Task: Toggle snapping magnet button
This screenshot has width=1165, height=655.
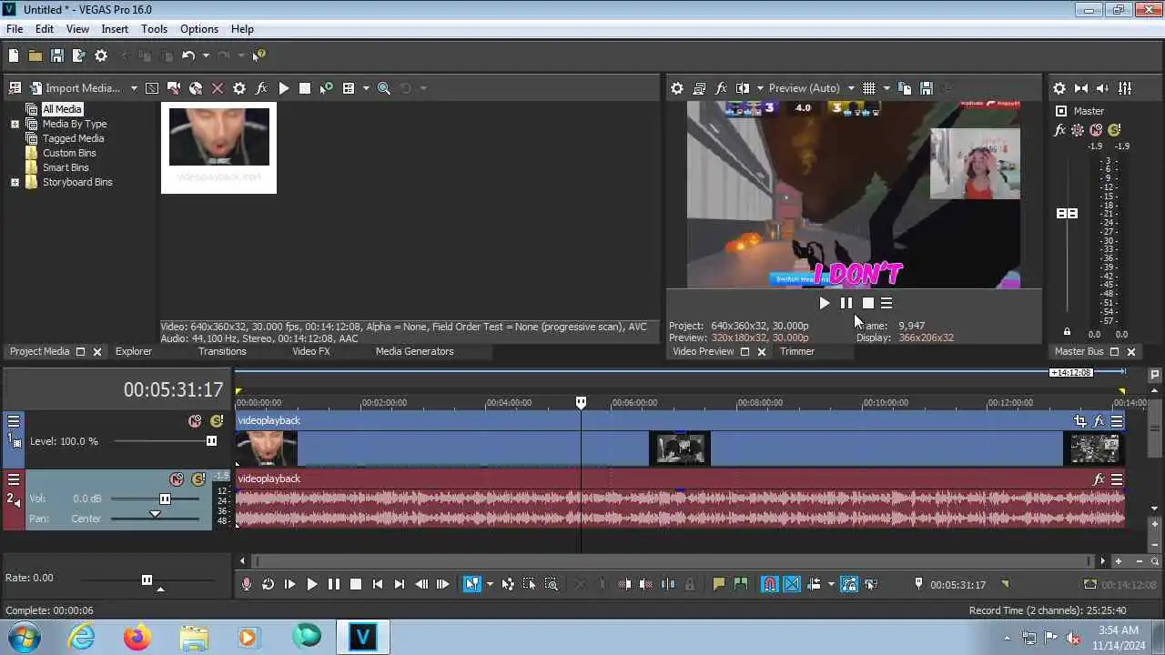Action: pos(770,584)
